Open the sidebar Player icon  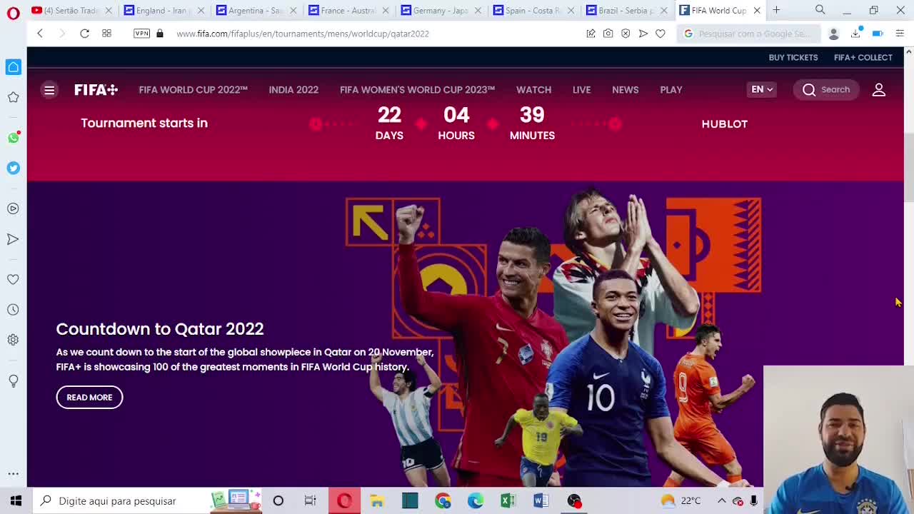(x=13, y=208)
